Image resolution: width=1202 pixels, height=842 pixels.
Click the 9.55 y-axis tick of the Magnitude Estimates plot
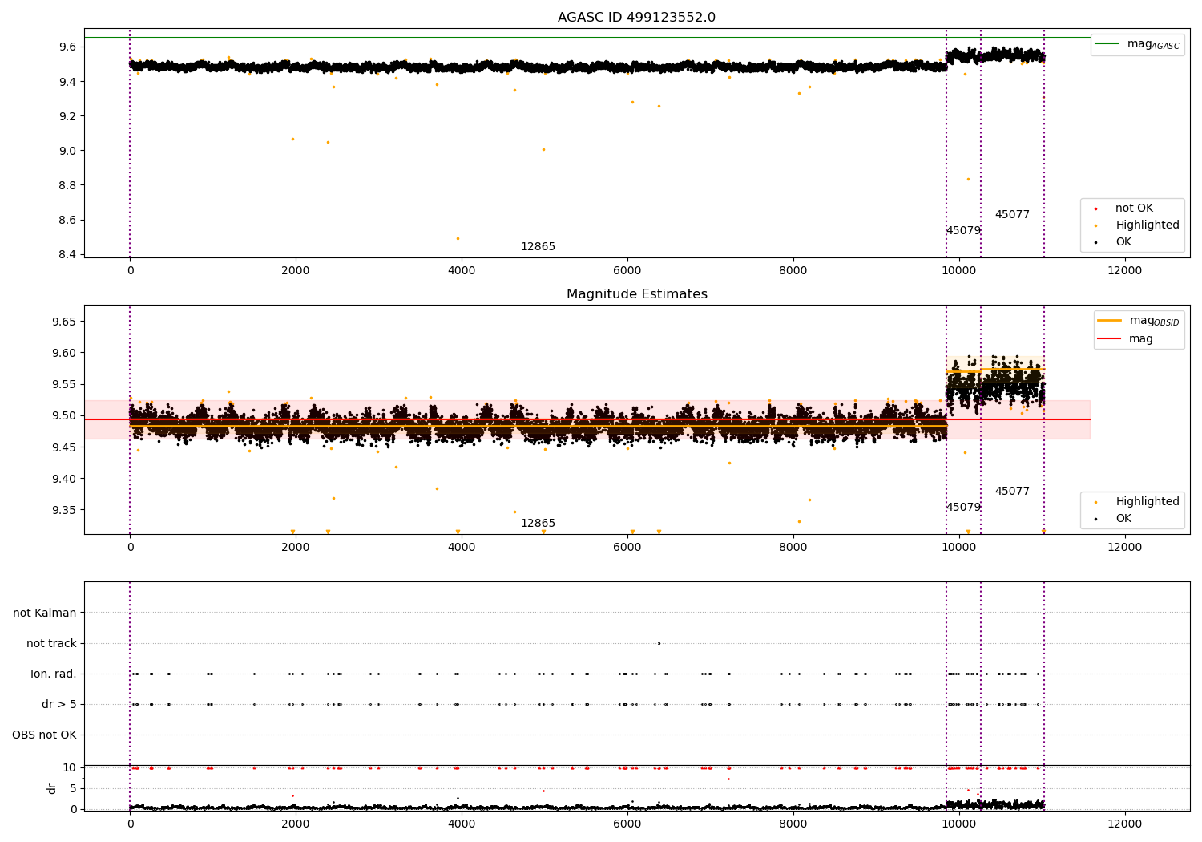click(64, 384)
